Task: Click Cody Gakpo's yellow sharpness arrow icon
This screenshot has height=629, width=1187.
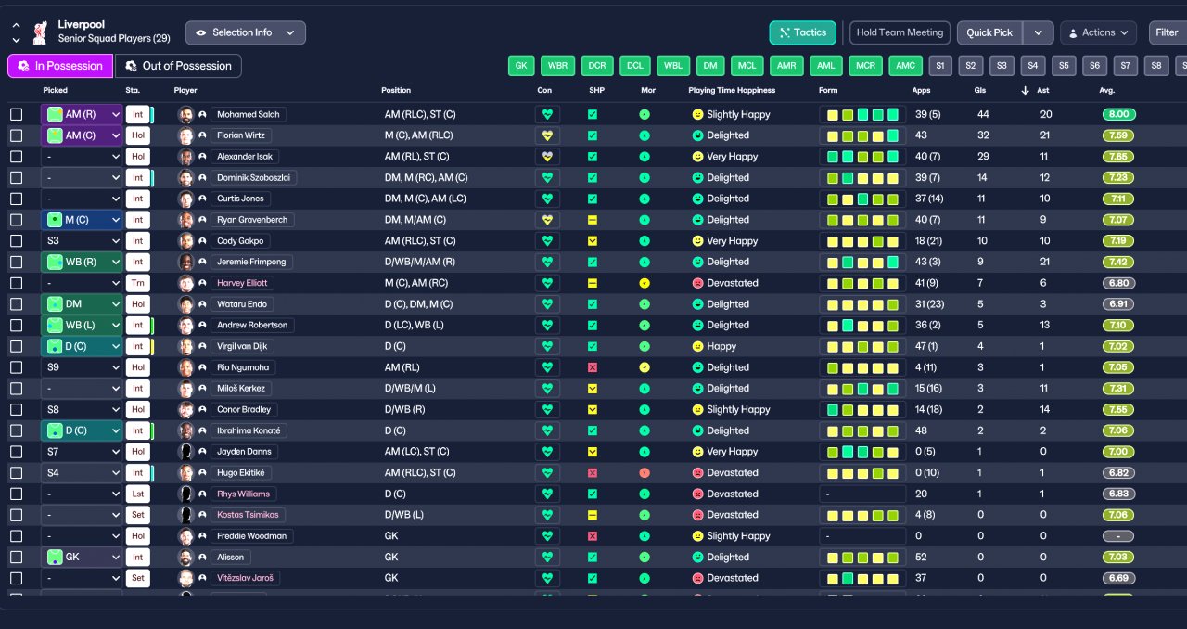Action: [593, 241]
